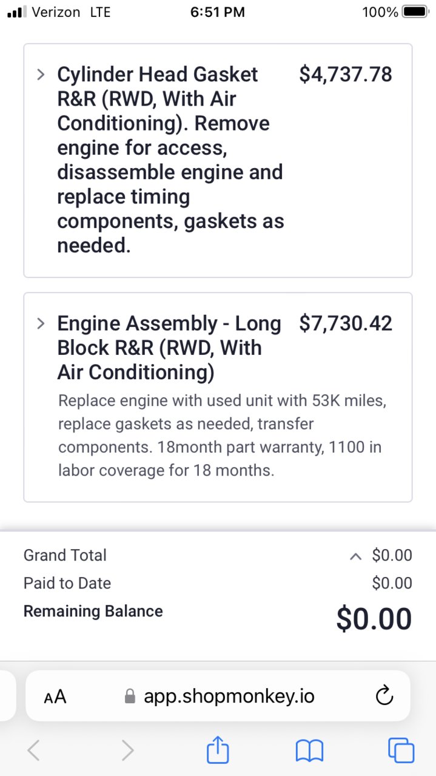Open the AA text size menu
Viewport: 436px width, 776px height.
click(55, 697)
